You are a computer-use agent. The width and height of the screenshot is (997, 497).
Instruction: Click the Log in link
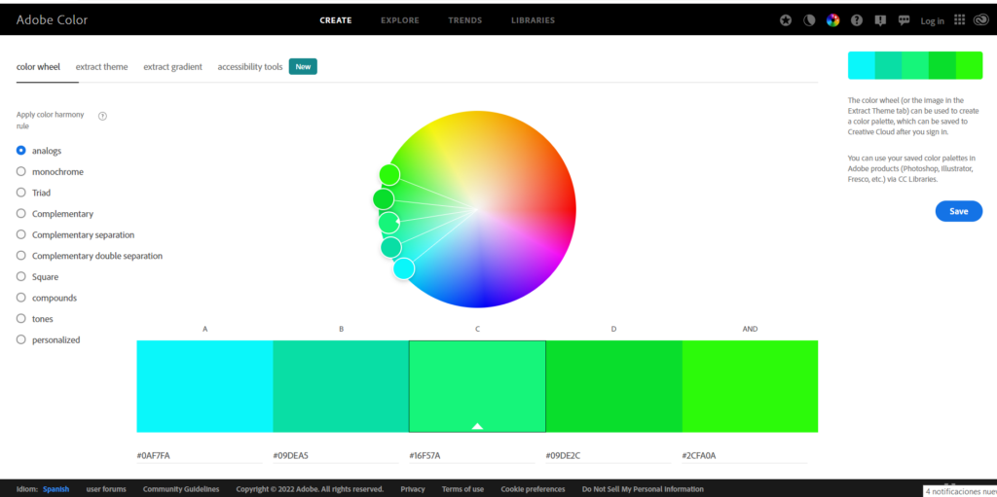click(932, 21)
